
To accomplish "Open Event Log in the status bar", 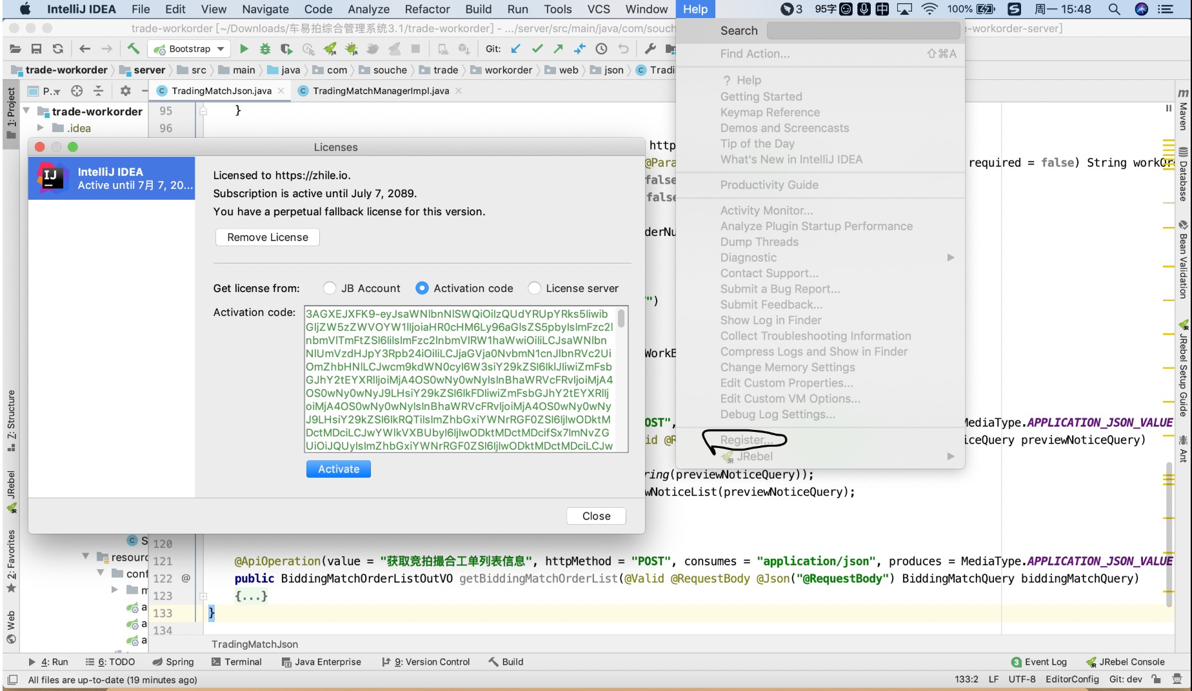I will pos(1039,662).
